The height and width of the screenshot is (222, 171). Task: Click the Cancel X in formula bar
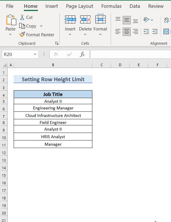point(56,54)
